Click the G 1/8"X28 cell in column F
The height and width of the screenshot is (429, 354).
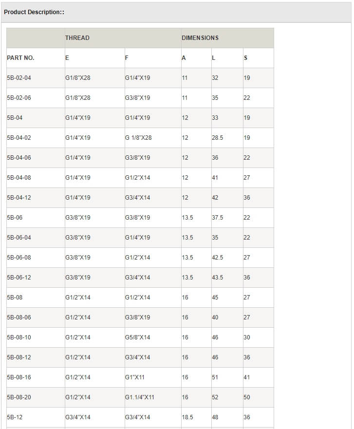(x=138, y=138)
